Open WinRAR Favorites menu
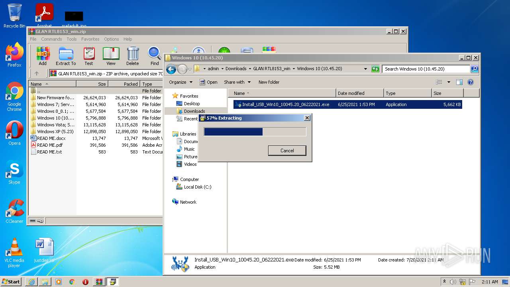The width and height of the screenshot is (510, 287). [x=90, y=39]
